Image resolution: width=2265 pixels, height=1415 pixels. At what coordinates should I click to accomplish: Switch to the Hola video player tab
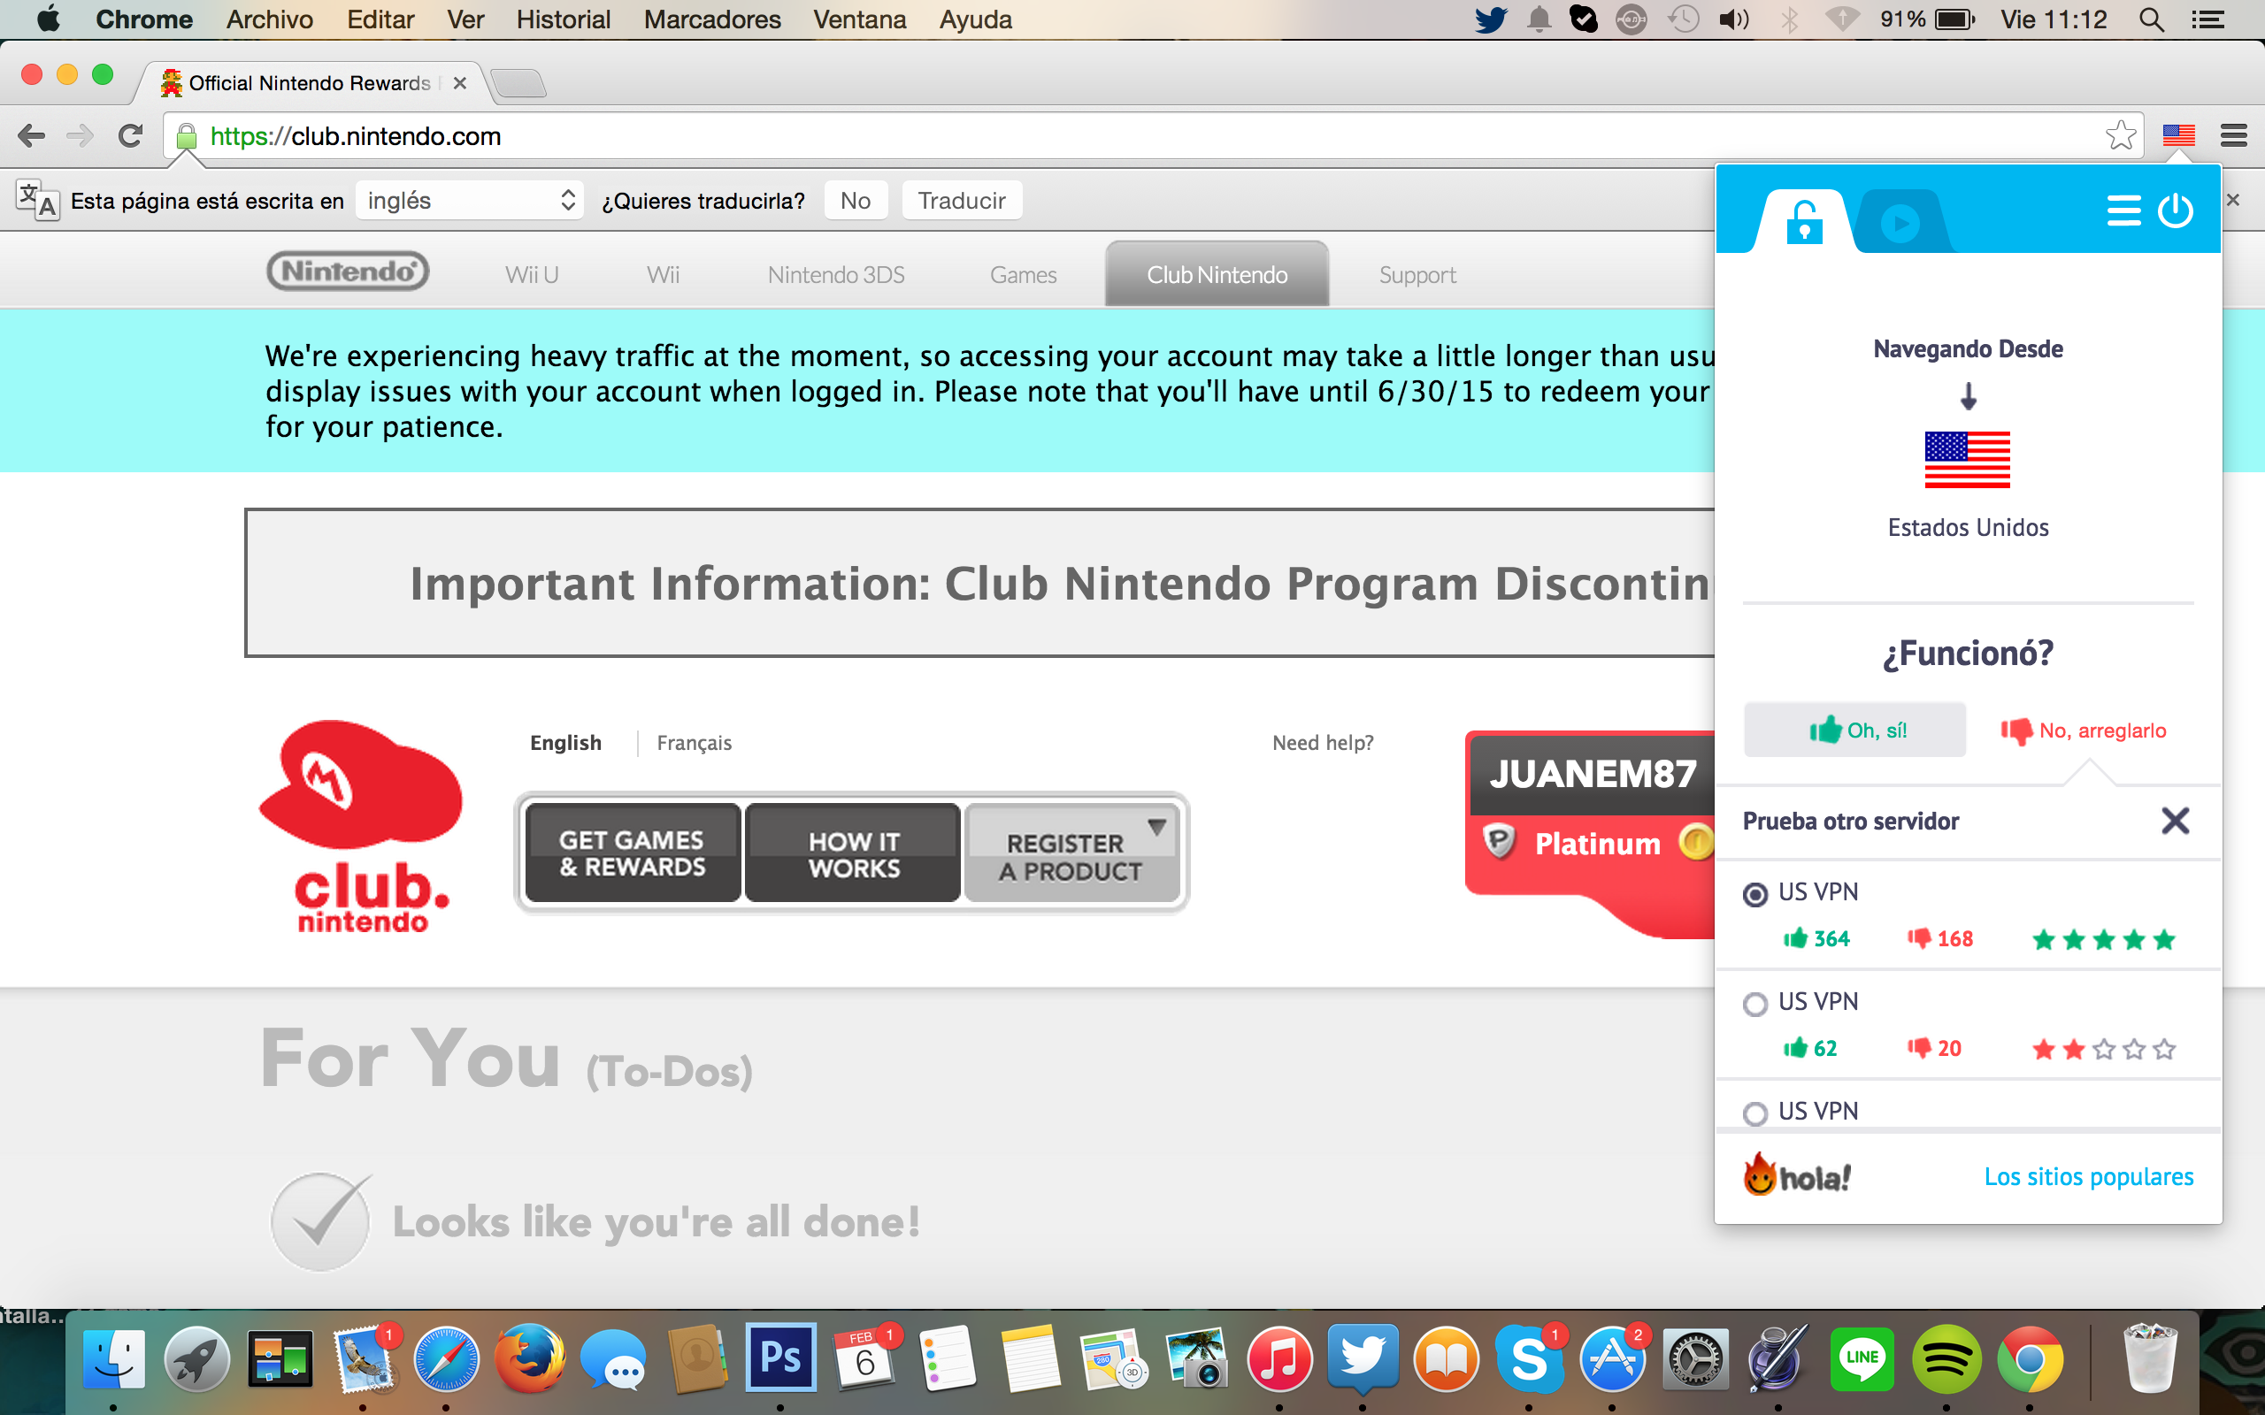point(1900,222)
